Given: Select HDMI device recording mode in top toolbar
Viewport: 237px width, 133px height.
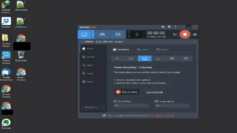Looking at the screenshot, I should pos(118,34).
